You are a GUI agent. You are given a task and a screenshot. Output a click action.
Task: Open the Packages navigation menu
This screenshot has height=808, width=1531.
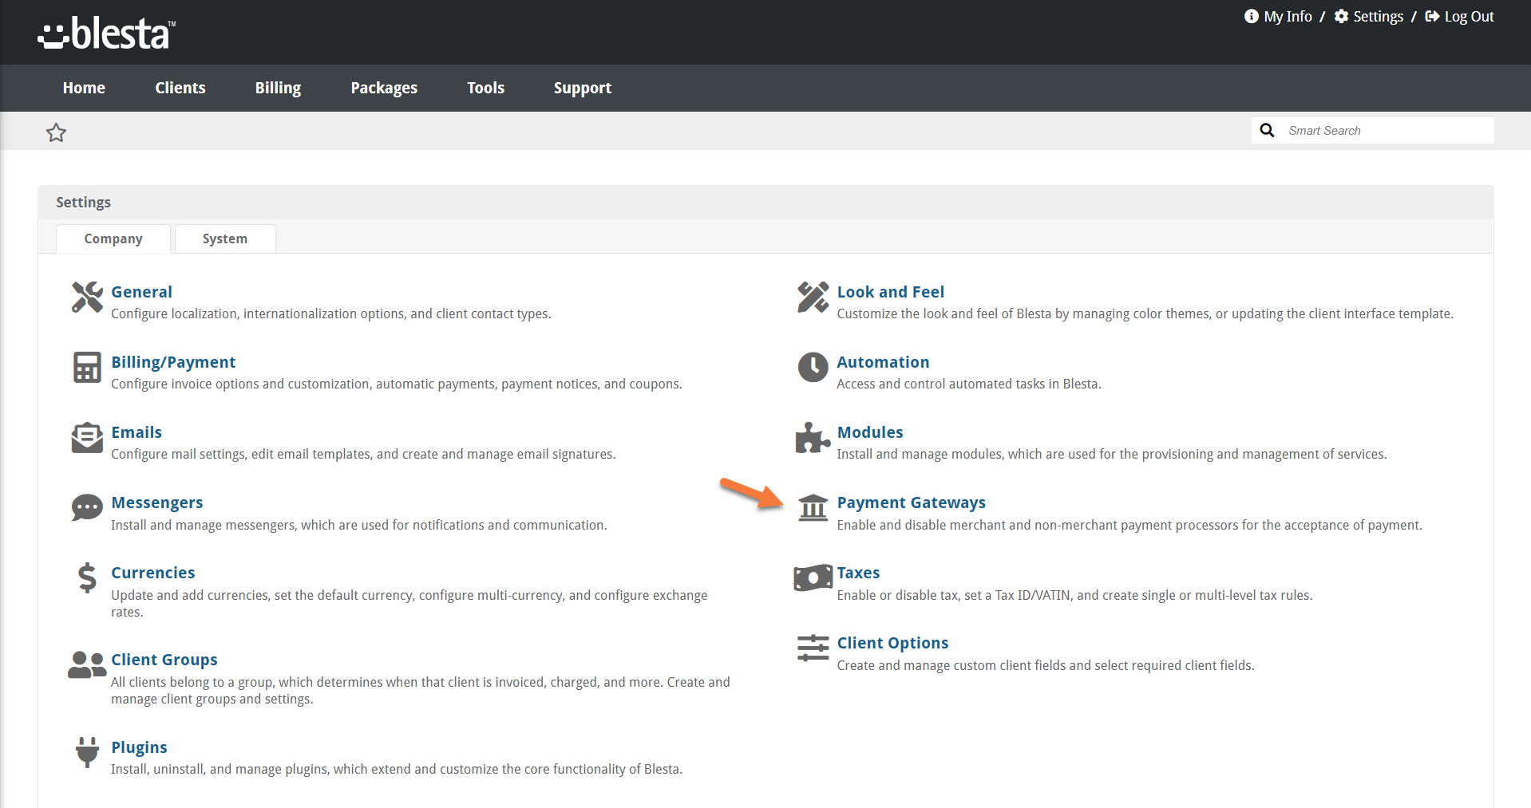384,88
